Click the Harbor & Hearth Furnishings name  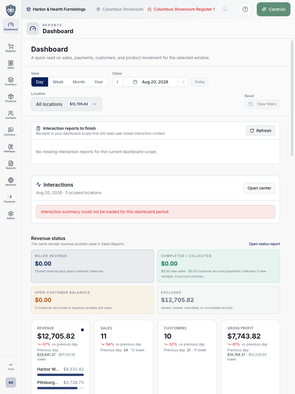click(x=59, y=9)
